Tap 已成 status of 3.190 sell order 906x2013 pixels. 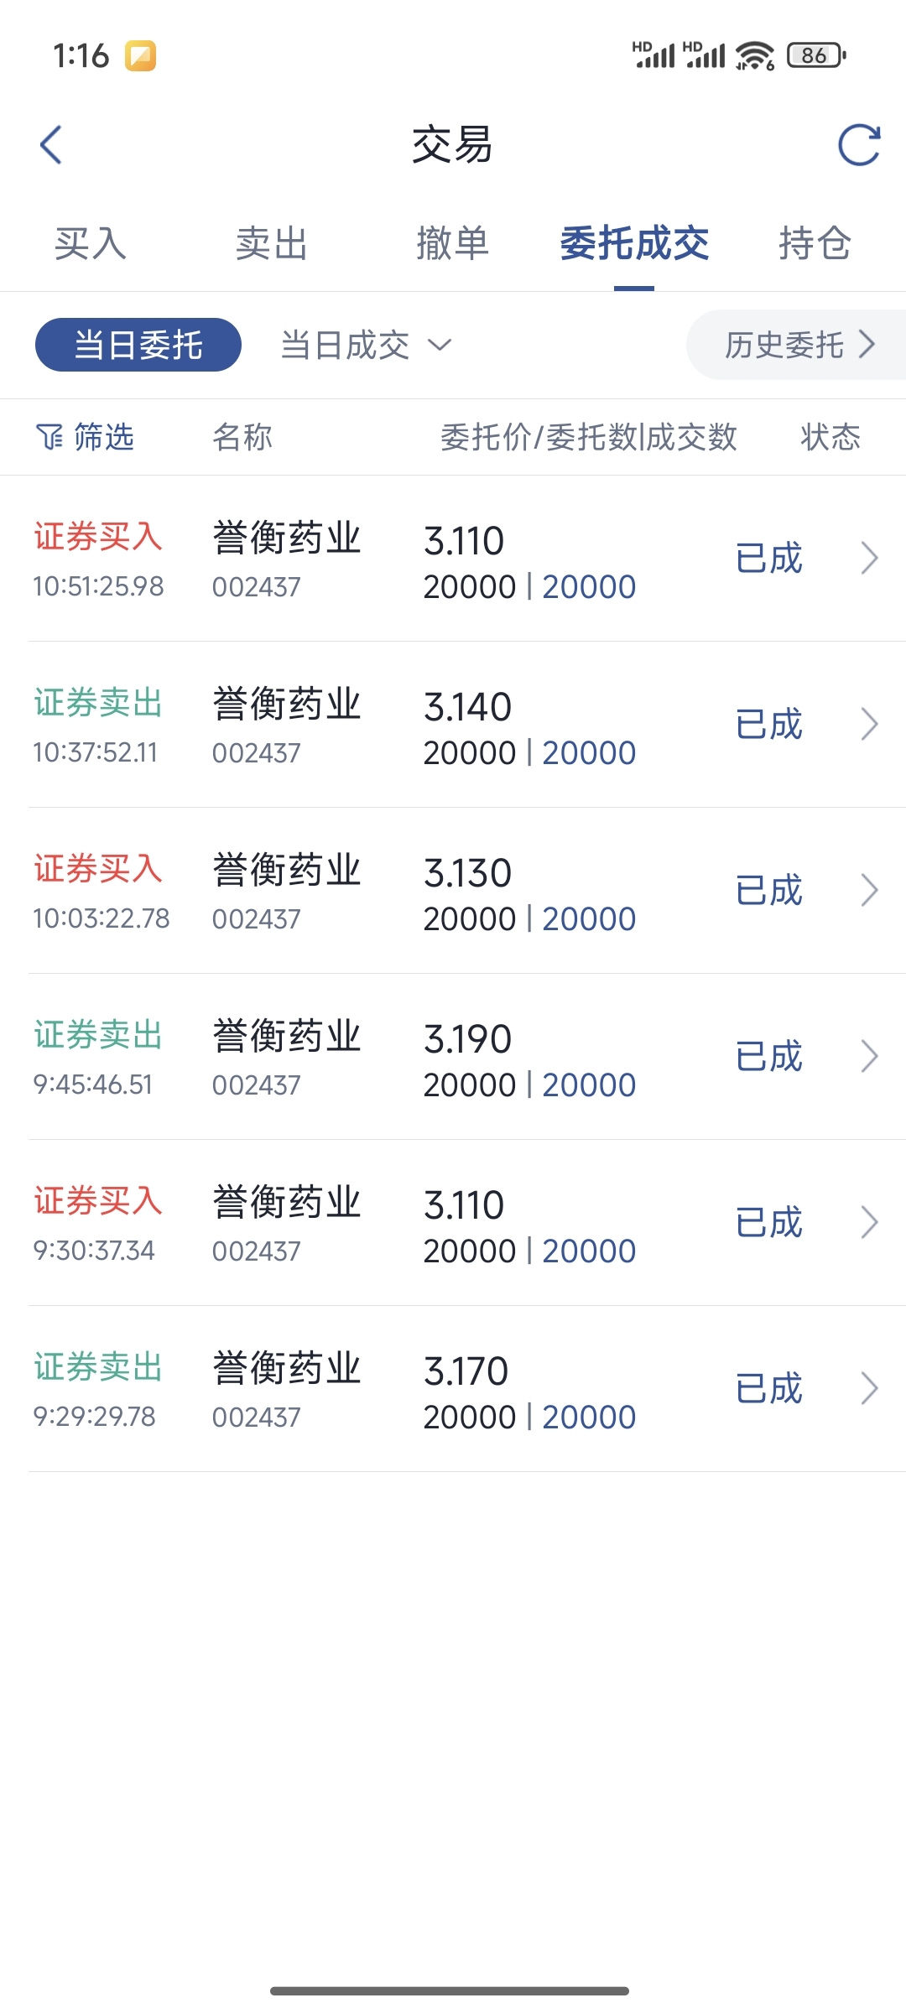coord(769,1057)
